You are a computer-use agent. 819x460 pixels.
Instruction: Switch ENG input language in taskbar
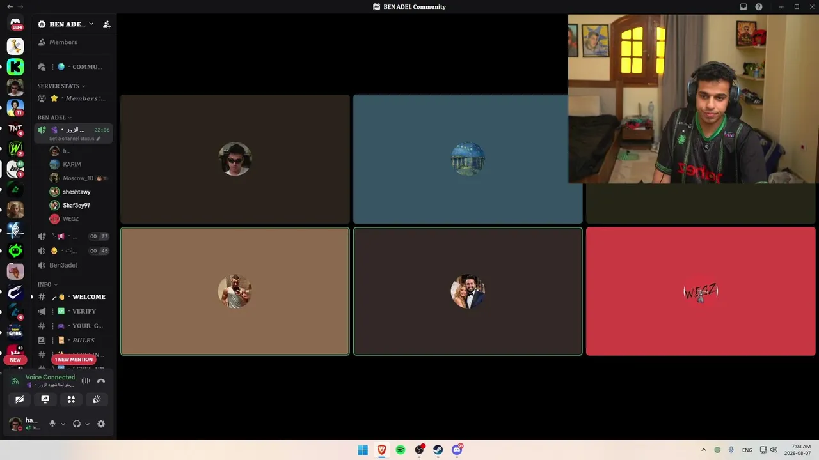click(x=747, y=450)
